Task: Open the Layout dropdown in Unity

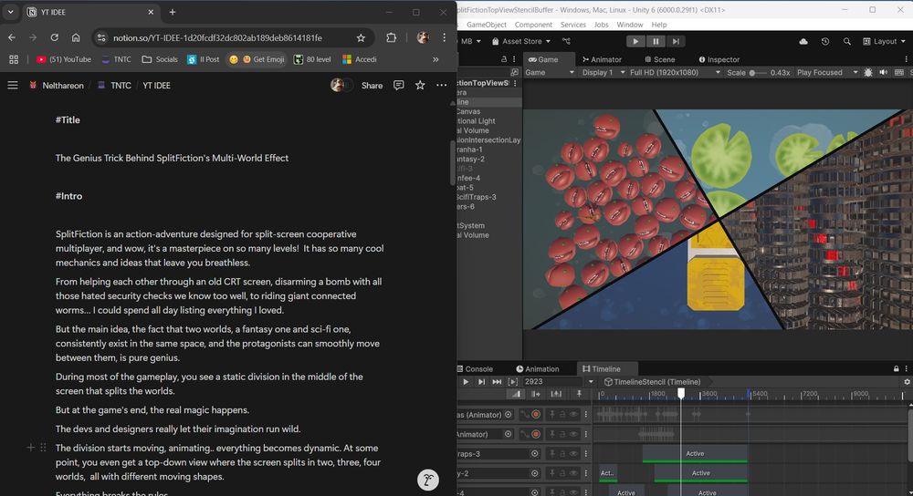Action: 884,41
